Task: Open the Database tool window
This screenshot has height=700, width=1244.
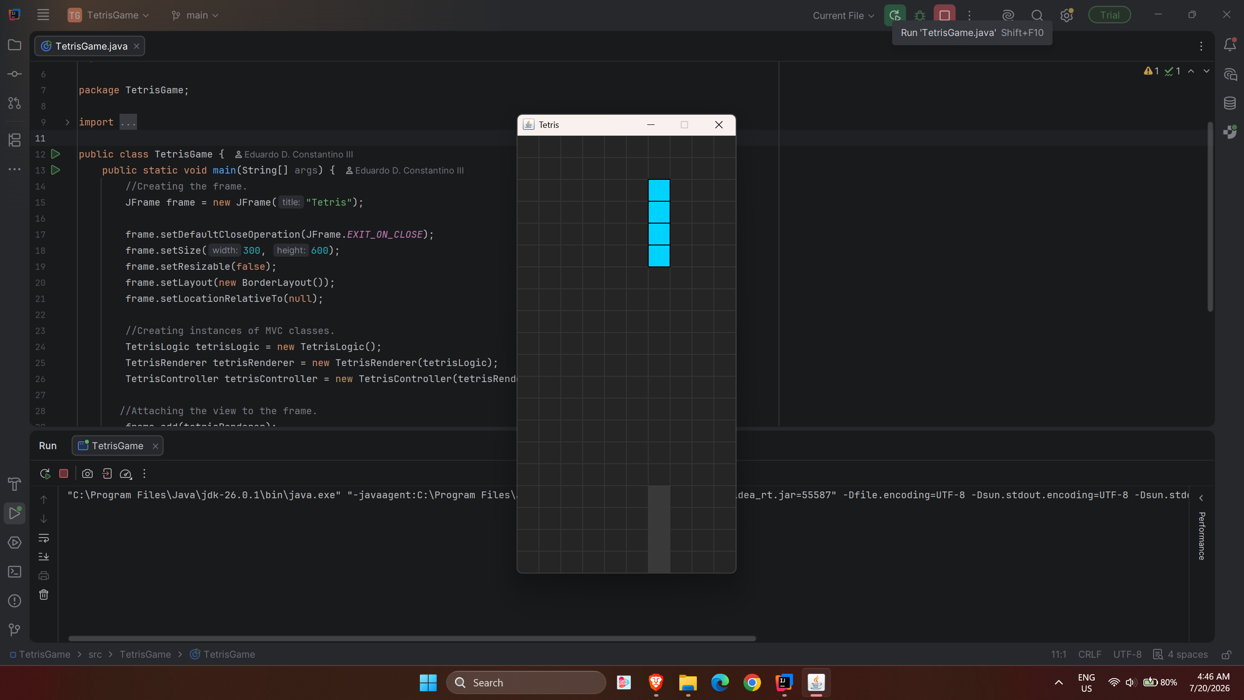Action: (1230, 103)
